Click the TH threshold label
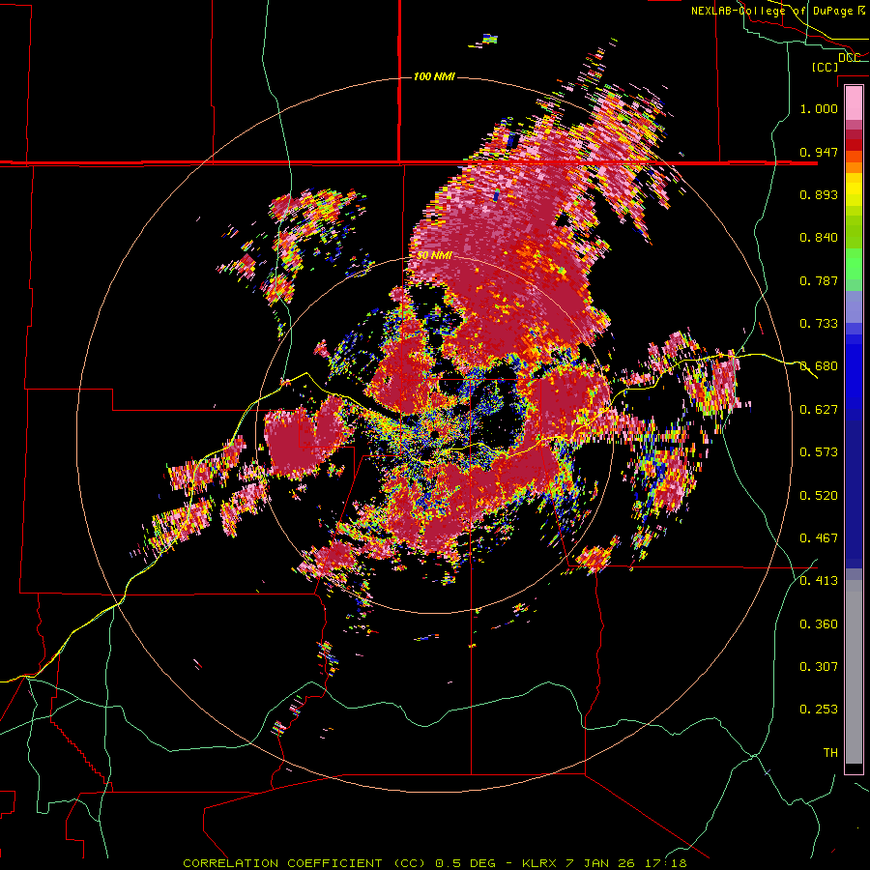This screenshot has height=870, width=870. click(830, 753)
